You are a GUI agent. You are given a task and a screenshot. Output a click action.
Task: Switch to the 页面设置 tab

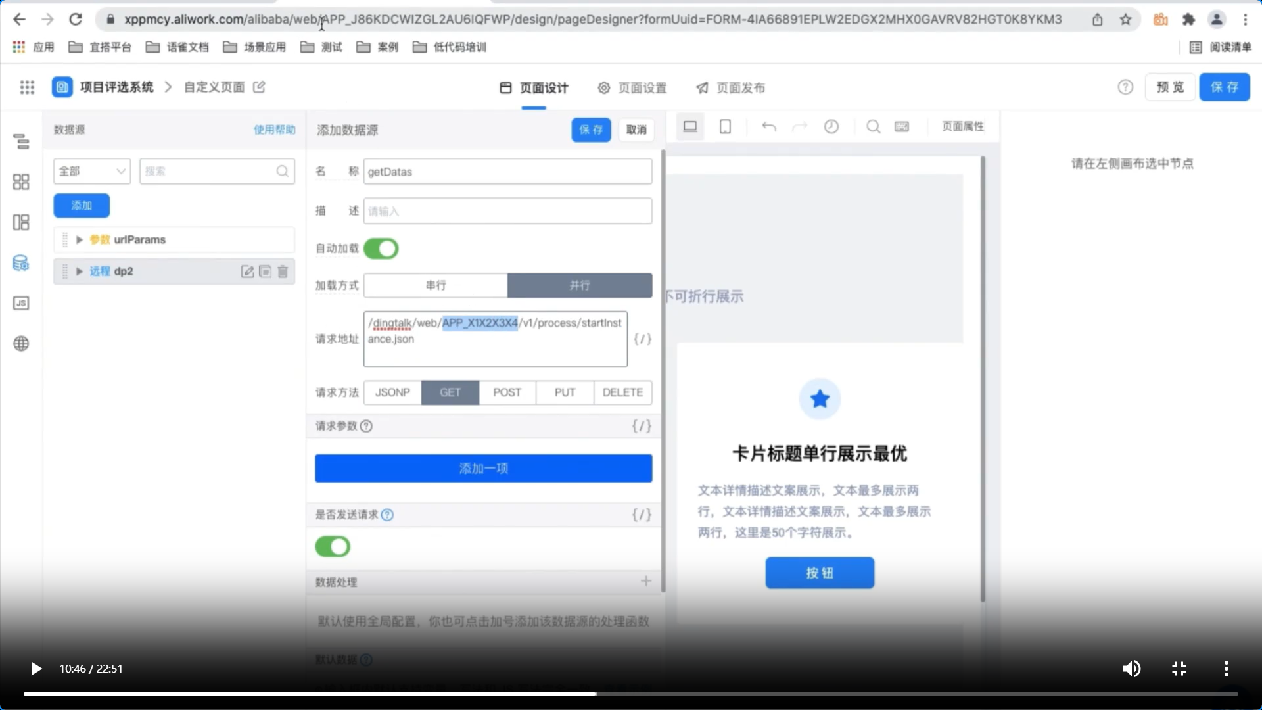tap(632, 88)
